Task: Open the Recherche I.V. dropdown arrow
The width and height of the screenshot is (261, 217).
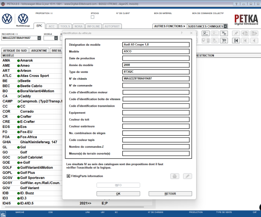Action: coord(39,38)
